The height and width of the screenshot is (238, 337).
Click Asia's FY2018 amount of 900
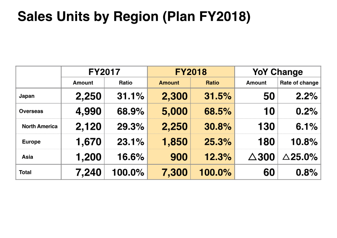coord(179,157)
